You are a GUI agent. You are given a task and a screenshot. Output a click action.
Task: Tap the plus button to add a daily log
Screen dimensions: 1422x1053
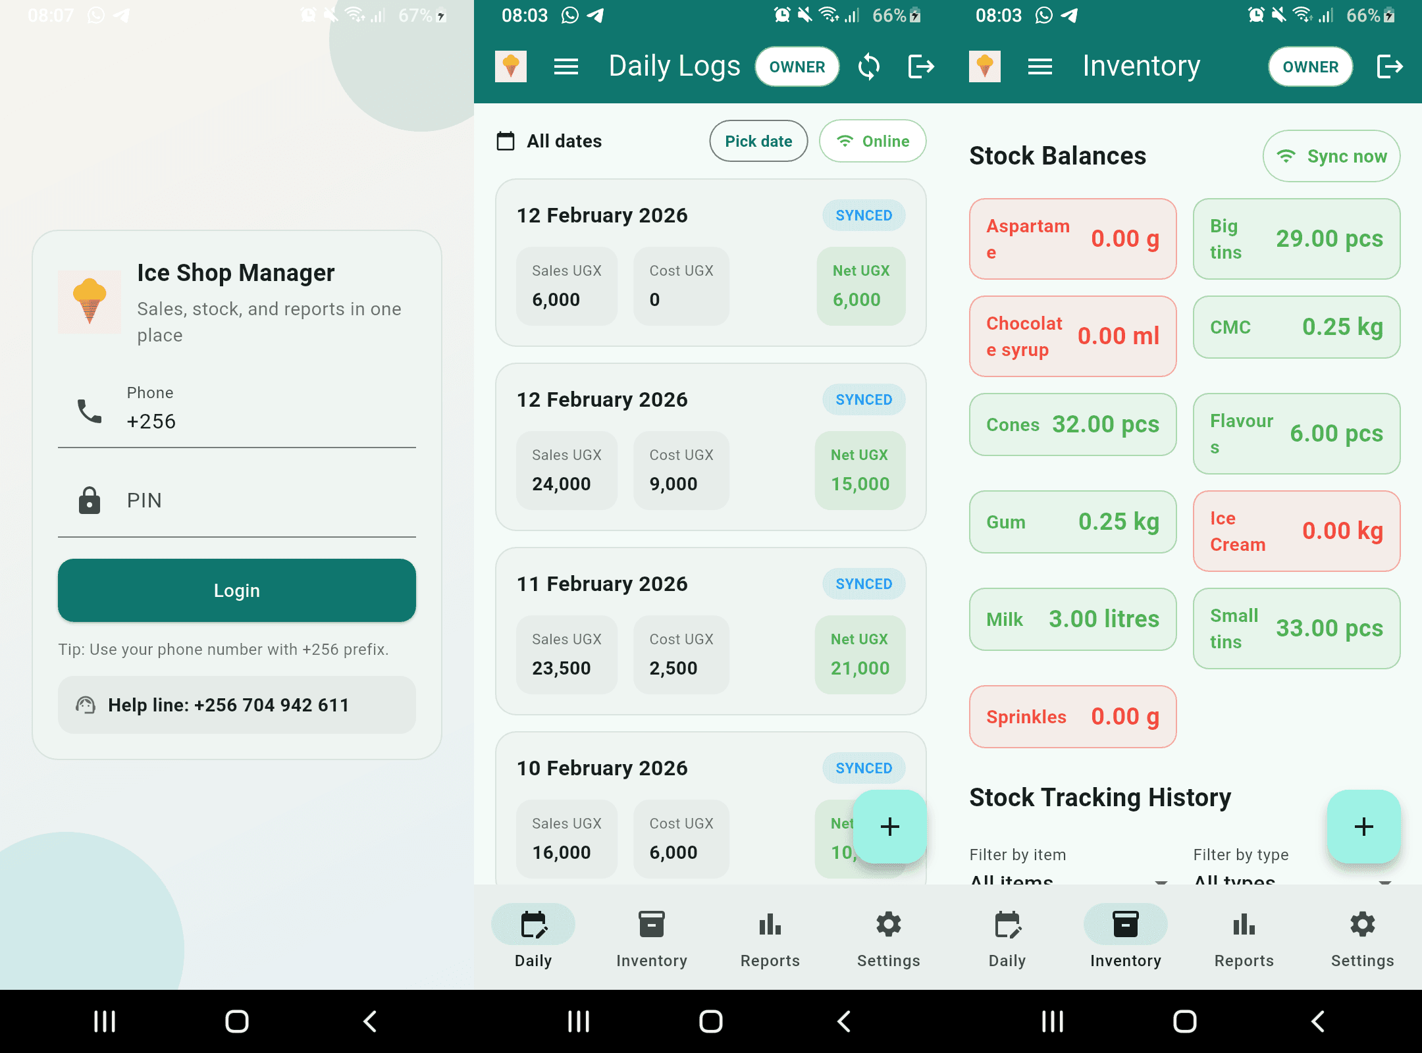point(890,827)
